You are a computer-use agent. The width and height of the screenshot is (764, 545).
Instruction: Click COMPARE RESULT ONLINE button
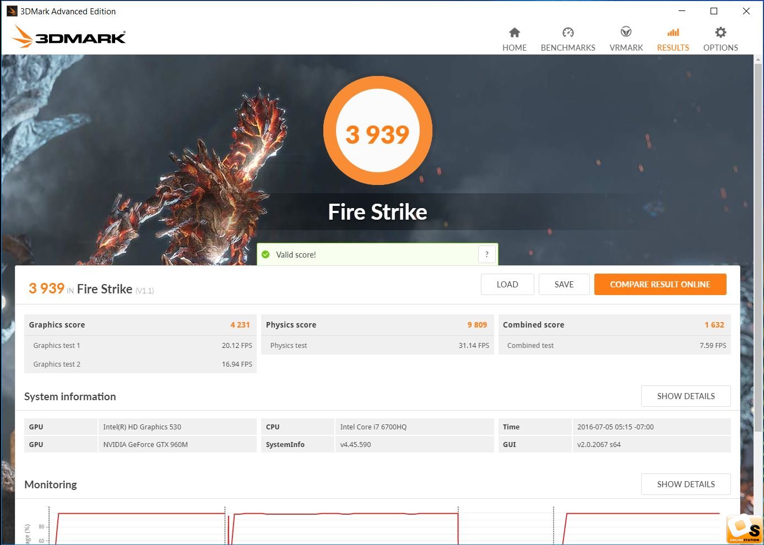(660, 285)
